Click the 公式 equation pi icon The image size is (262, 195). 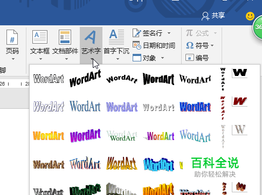tap(189, 33)
